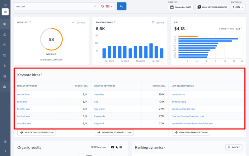Click the Related Keywords column header
This screenshot has height=156, width=249.
105,86
